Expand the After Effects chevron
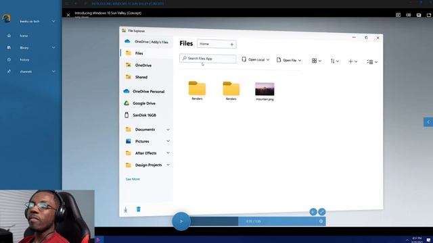Image resolution: width=433 pixels, height=243 pixels. tap(168, 153)
